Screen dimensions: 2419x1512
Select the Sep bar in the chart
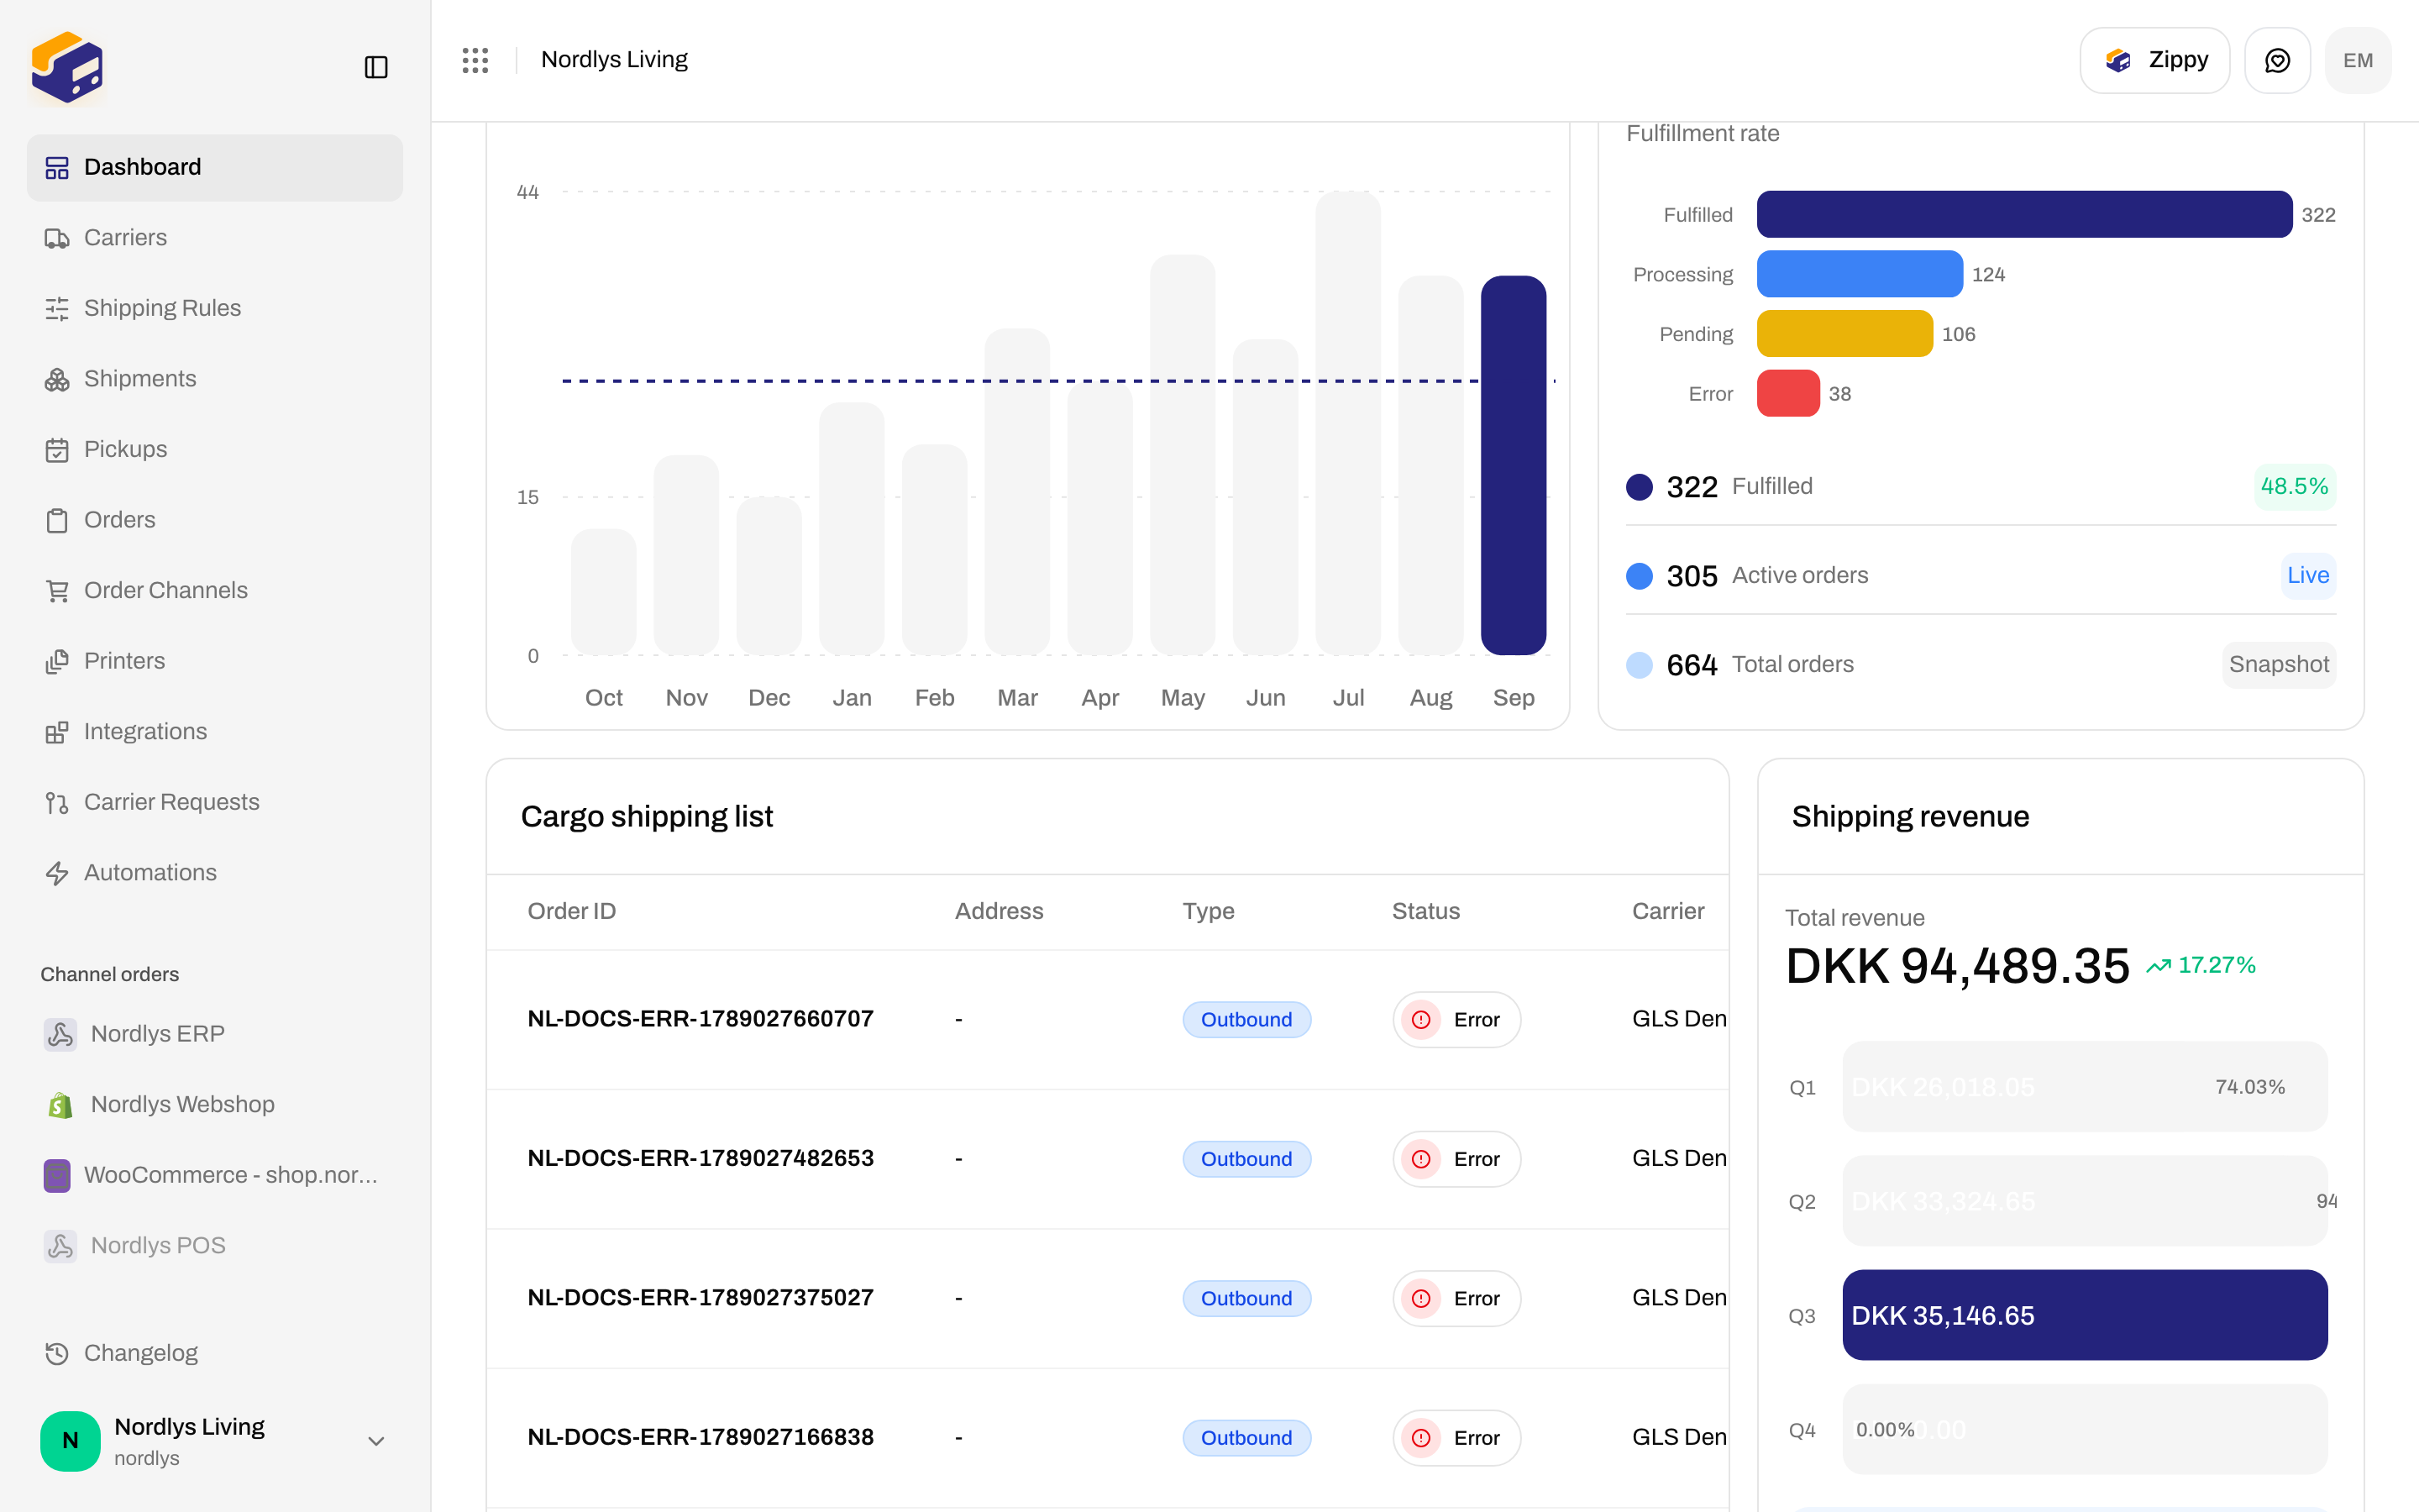pyautogui.click(x=1514, y=465)
